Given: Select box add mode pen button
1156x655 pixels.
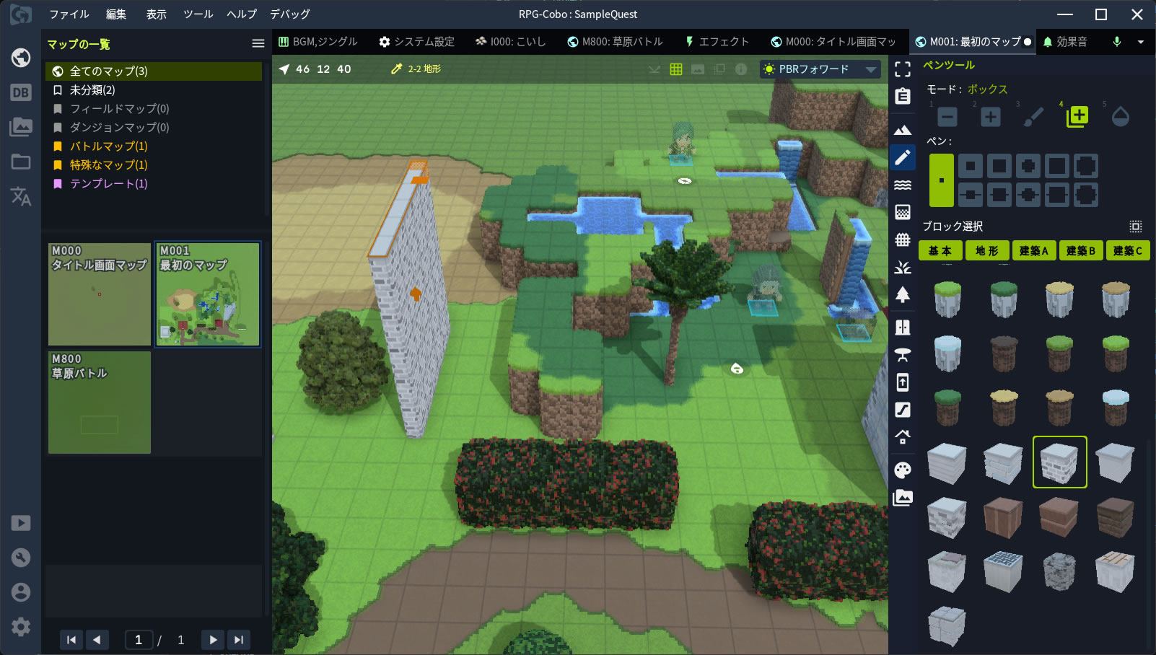Looking at the screenshot, I should [1077, 116].
